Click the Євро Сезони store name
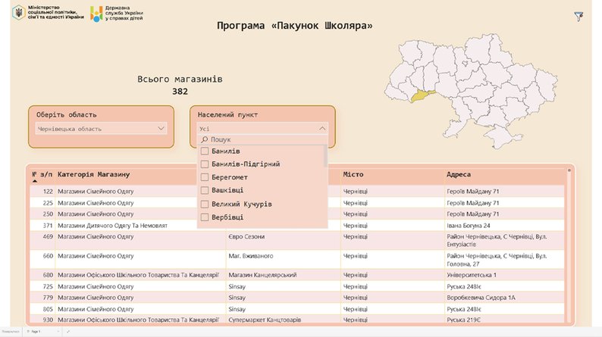The width and height of the screenshot is (602, 337). (246, 236)
